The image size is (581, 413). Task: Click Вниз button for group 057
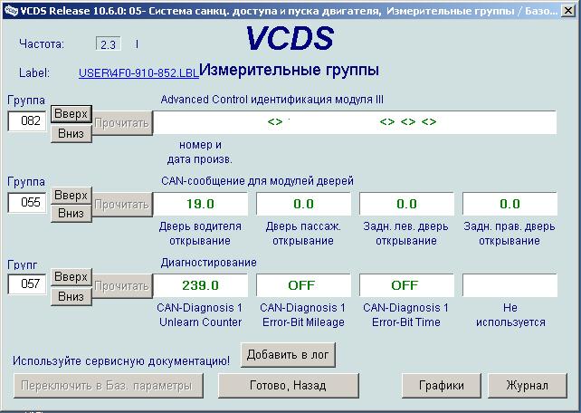point(71,296)
